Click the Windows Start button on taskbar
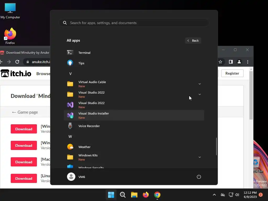Viewport: 268px width, 201px height. coord(111,195)
